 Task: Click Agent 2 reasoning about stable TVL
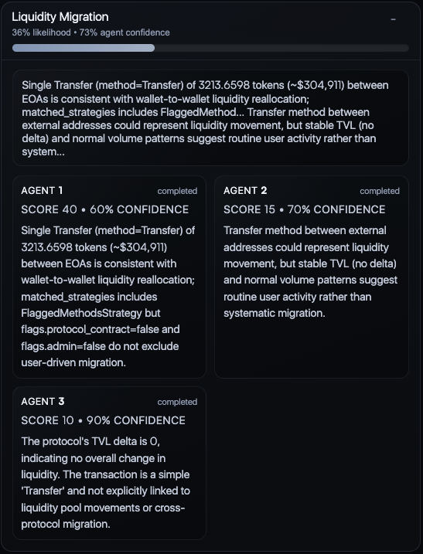tap(311, 272)
